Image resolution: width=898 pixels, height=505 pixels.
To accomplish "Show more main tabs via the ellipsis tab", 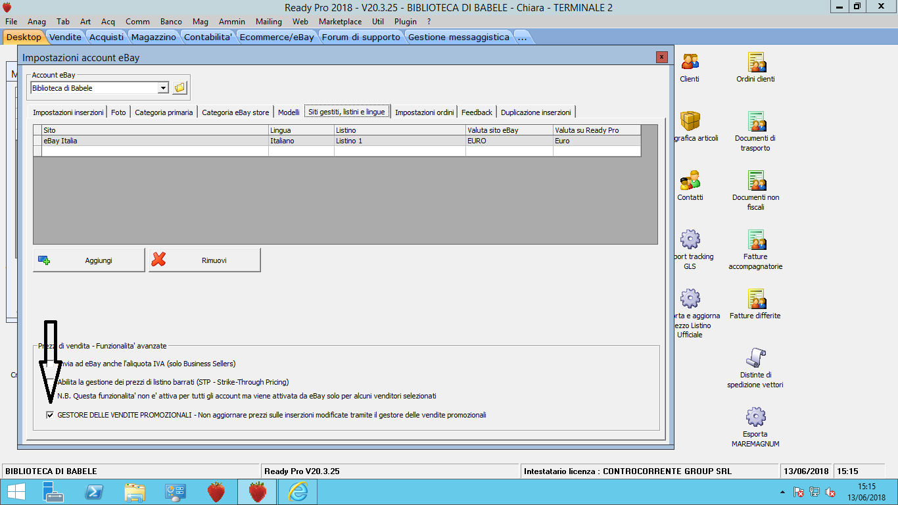I will (523, 37).
